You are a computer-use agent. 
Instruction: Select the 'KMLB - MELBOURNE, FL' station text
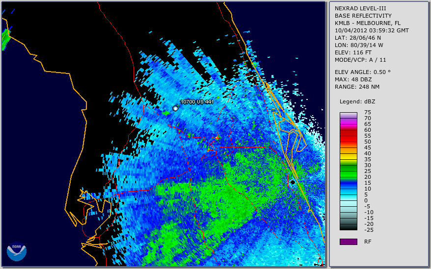point(368,23)
